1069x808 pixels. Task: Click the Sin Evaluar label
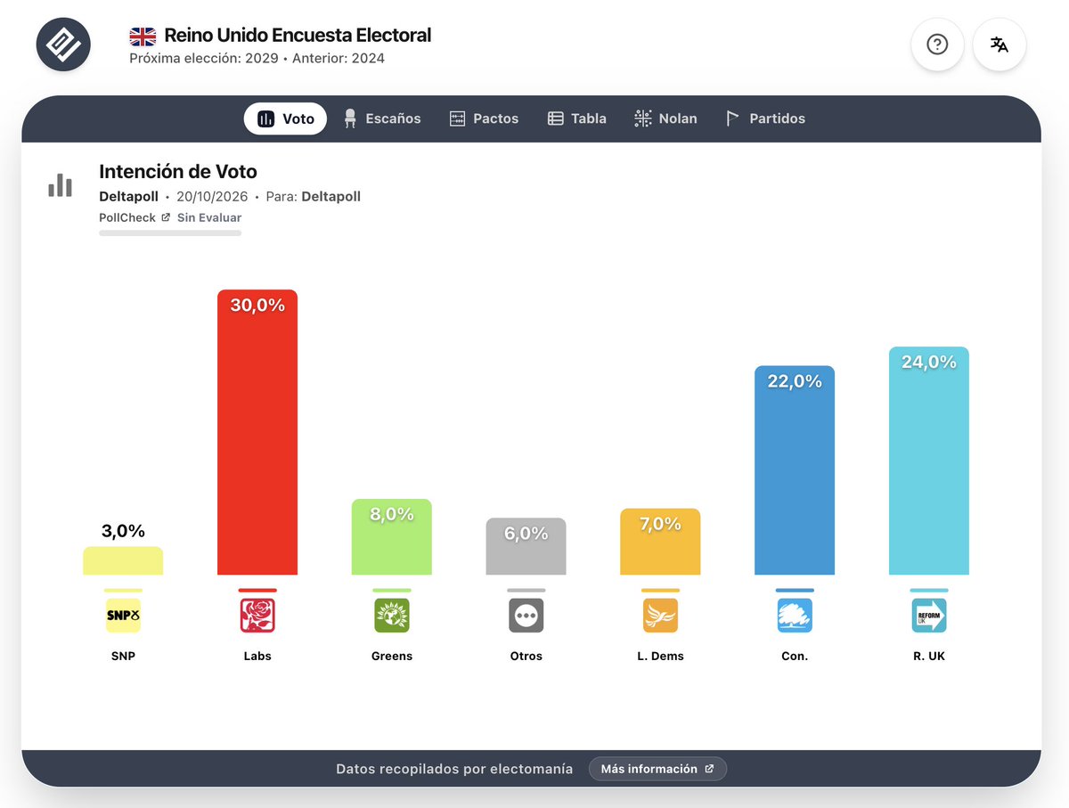point(209,217)
